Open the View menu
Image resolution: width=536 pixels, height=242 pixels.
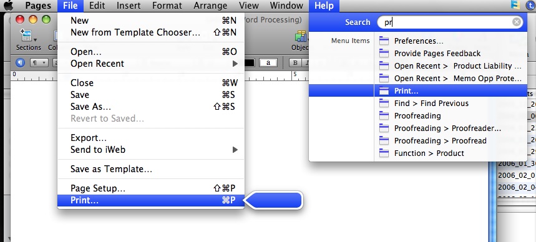[x=248, y=6]
